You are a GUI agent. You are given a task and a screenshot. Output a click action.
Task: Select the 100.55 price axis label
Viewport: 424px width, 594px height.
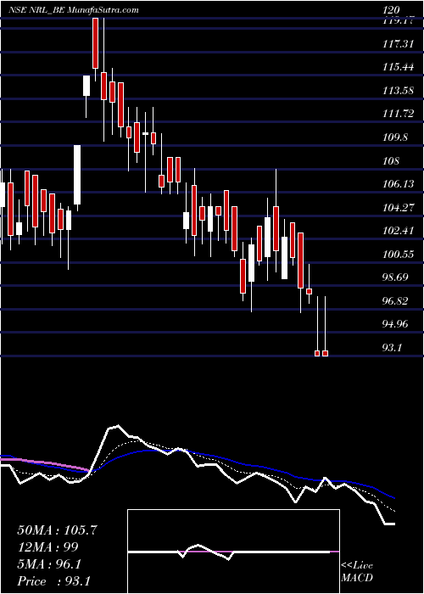398,255
